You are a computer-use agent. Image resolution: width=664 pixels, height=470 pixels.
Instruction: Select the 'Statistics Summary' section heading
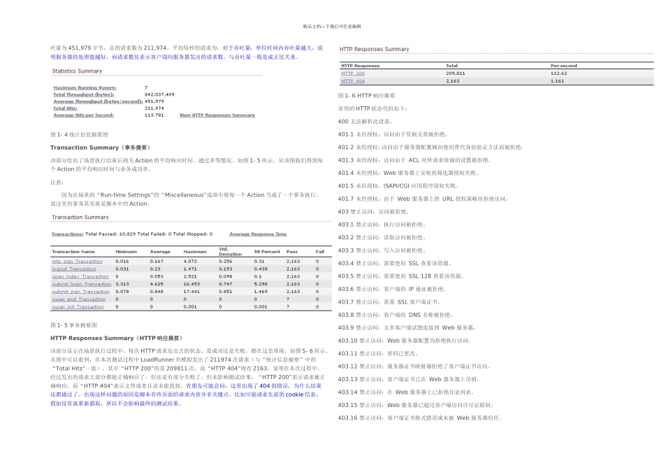pos(77,71)
